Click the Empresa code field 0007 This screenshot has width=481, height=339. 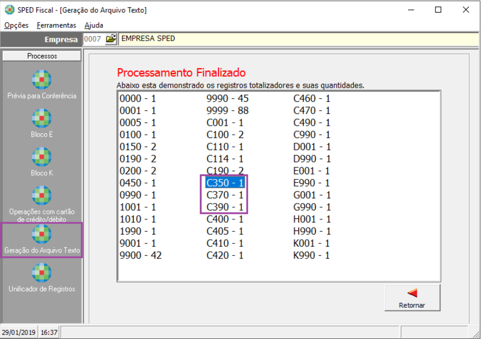click(93, 39)
